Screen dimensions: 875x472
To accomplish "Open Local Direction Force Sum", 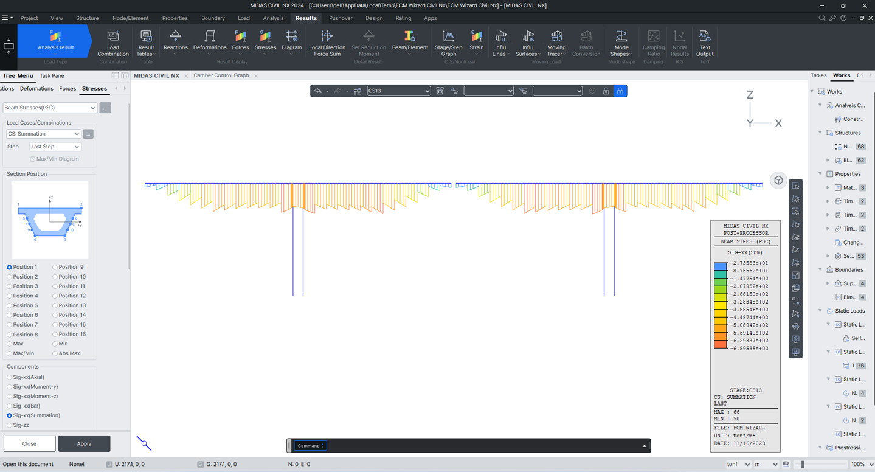I will click(327, 43).
